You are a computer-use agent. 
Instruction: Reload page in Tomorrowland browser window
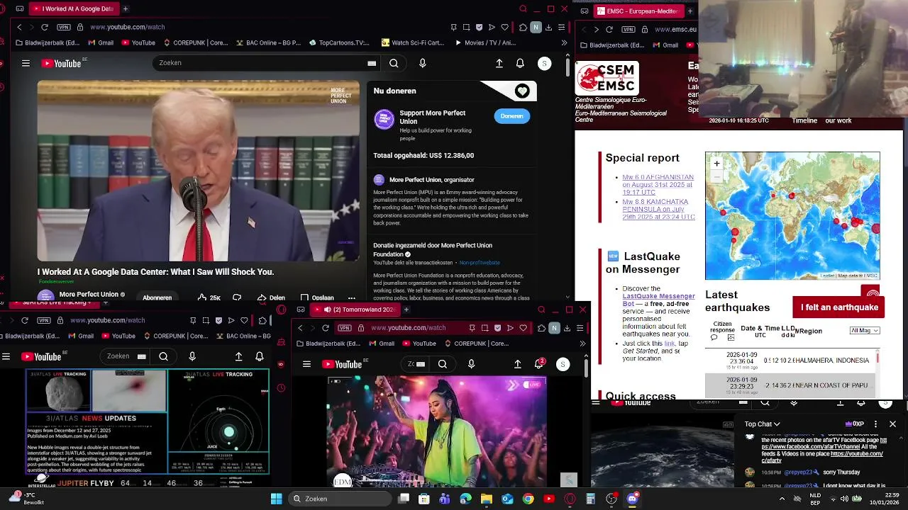pyautogui.click(x=325, y=328)
